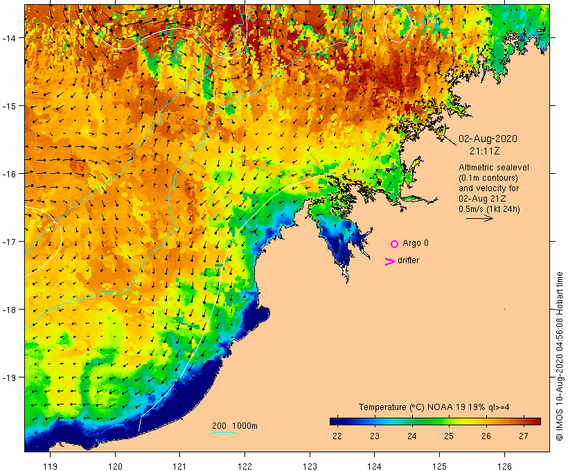Viewport: 568px width, 471px height.
Task: Click longitude axis label 121
Action: tap(179, 466)
